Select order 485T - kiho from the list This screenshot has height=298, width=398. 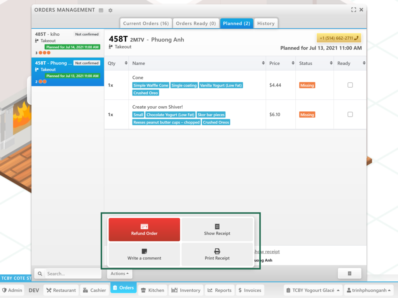tap(68, 43)
